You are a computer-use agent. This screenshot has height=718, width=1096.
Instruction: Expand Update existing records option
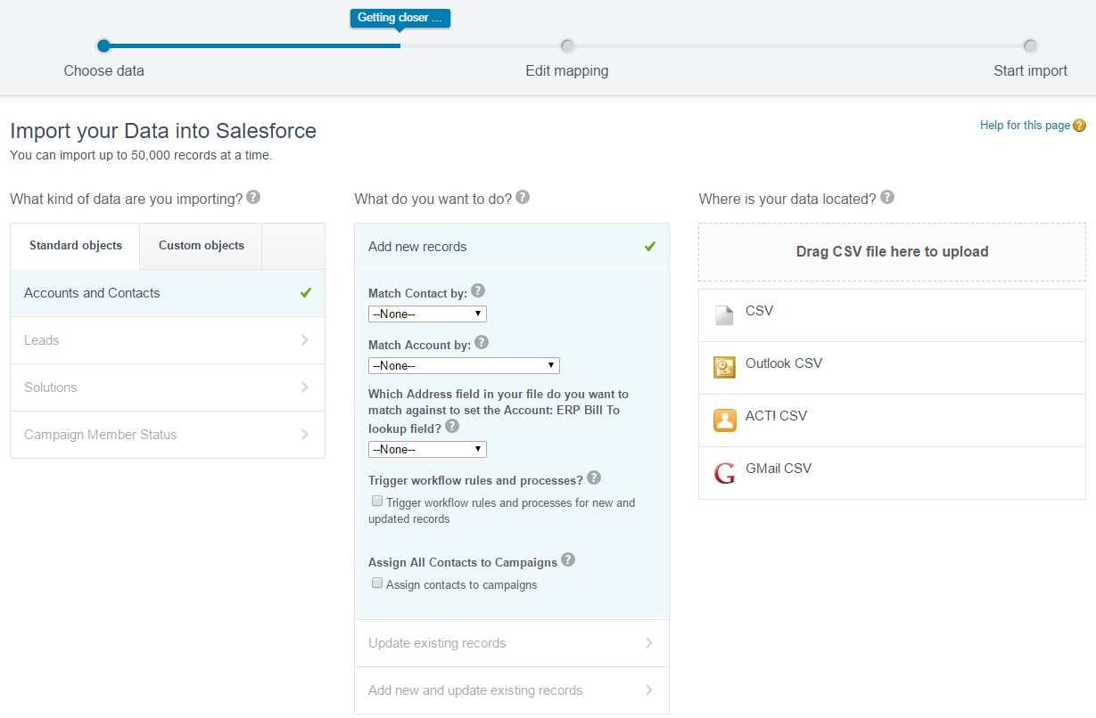511,643
